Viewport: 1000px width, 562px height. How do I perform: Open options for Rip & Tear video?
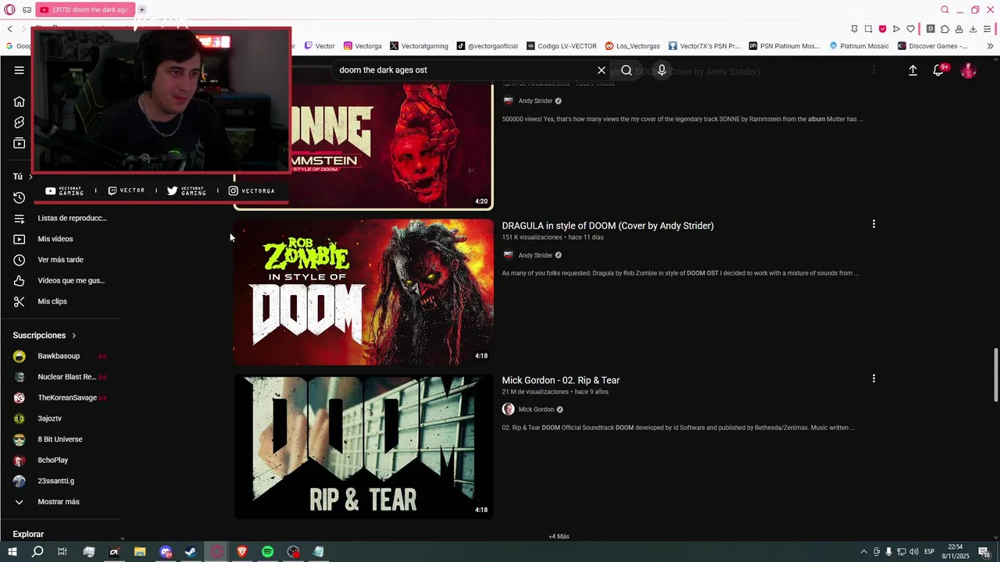(873, 379)
